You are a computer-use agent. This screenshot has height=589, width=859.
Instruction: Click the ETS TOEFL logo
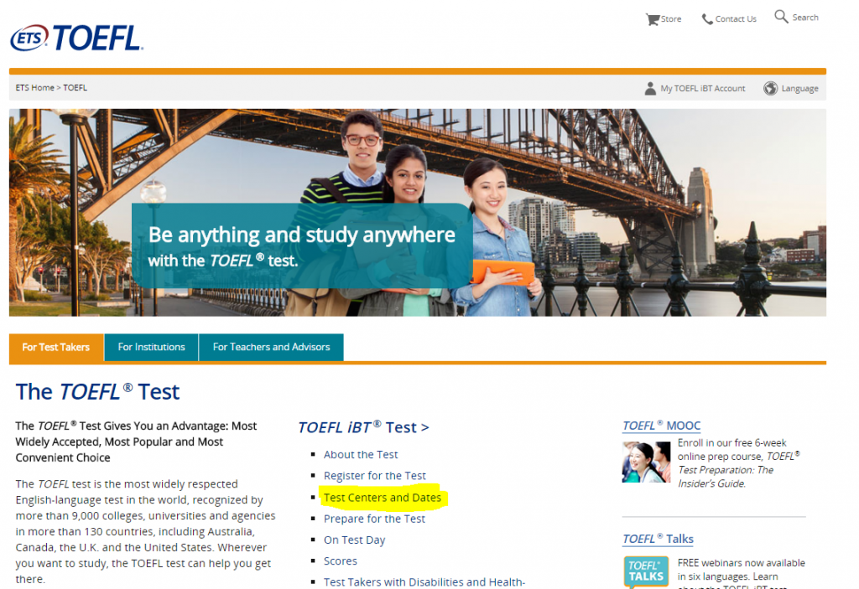tap(76, 37)
